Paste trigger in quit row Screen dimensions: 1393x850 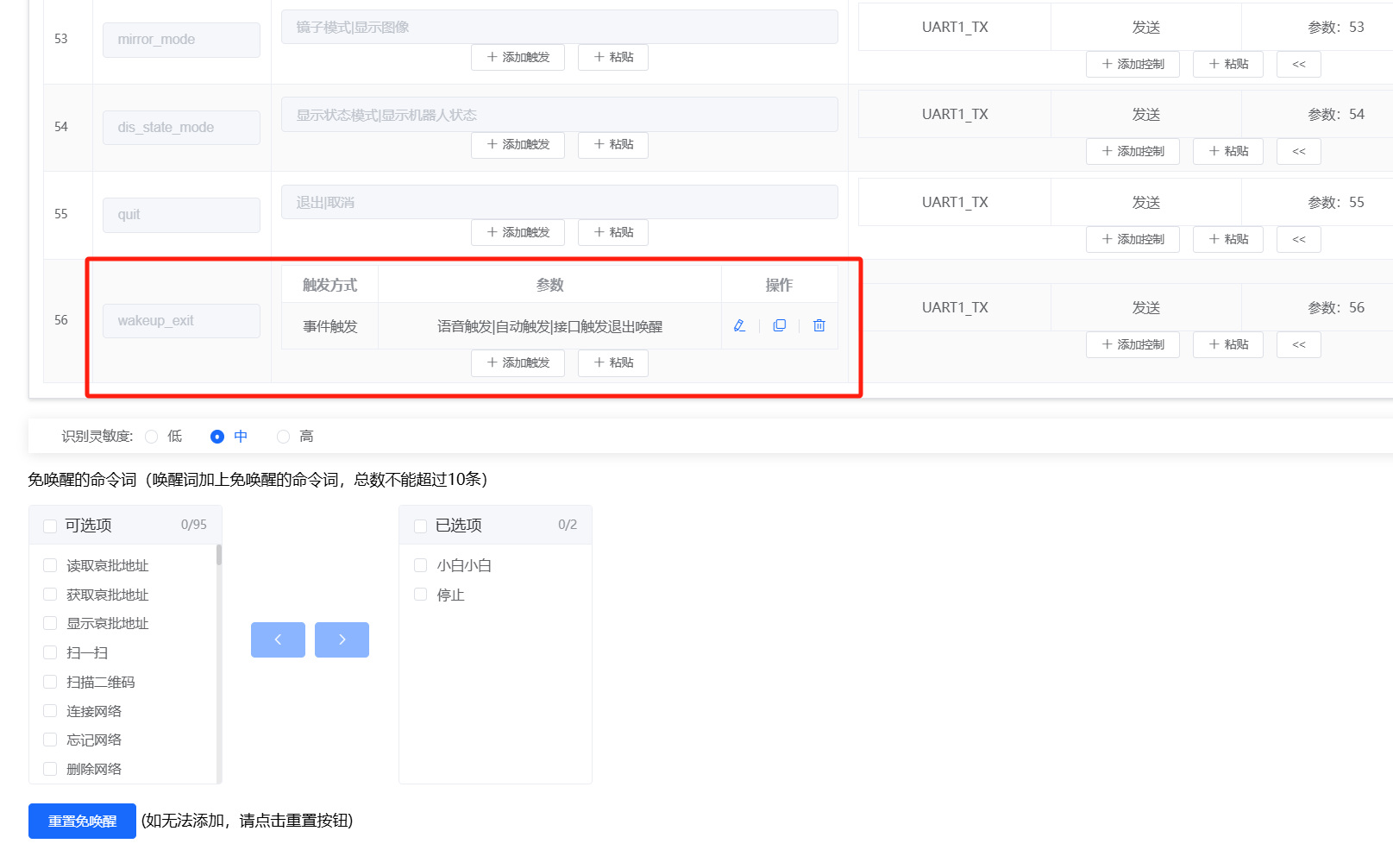pyautogui.click(x=613, y=232)
